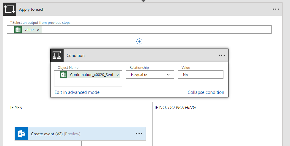The height and width of the screenshot is (146, 290).
Task: Remove the Confrimation_x0020_Sent token
Action: [118, 75]
